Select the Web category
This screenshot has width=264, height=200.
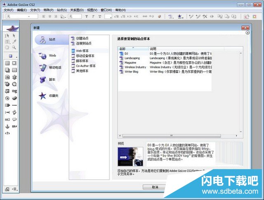click(x=48, y=56)
